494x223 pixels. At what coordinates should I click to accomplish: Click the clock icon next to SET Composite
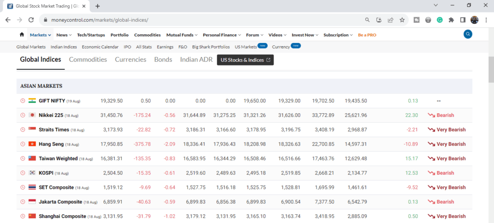22,187
